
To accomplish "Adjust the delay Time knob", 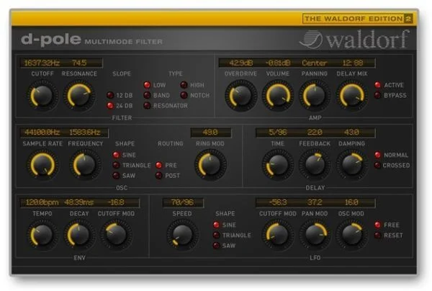I will pos(278,165).
